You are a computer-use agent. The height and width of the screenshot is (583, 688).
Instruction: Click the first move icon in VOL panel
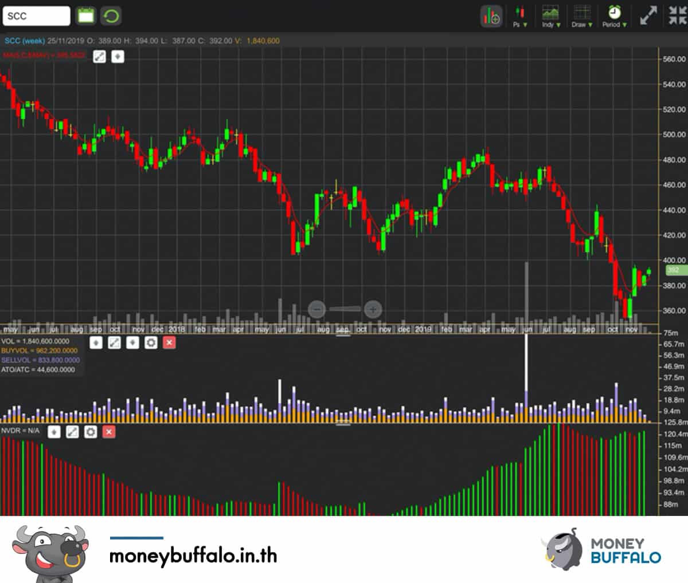click(x=96, y=342)
